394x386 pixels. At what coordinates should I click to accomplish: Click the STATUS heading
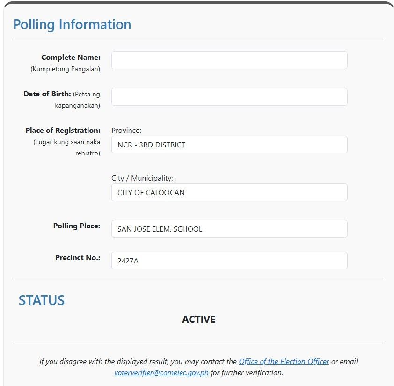pos(42,300)
